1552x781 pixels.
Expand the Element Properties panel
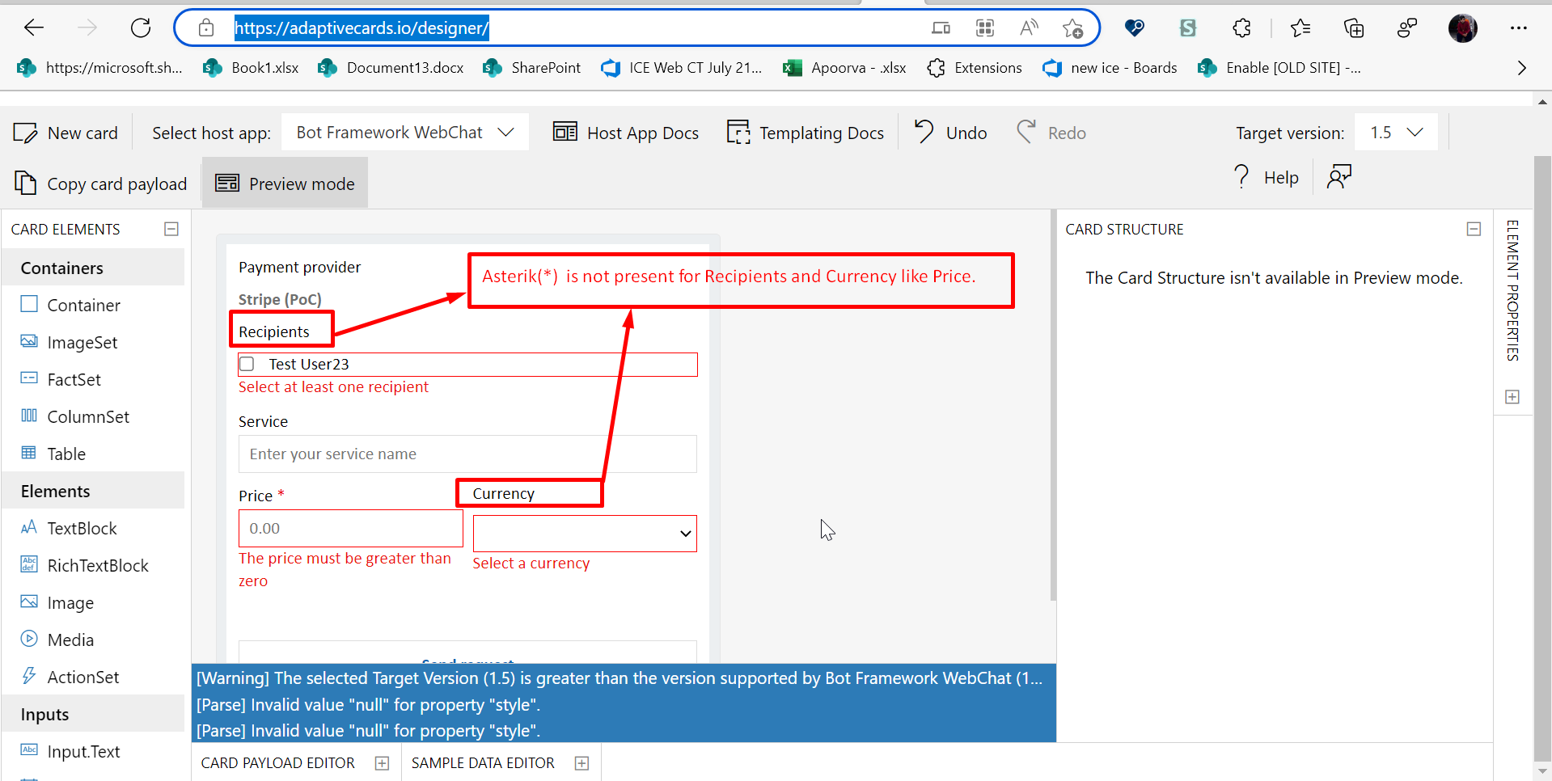(x=1512, y=397)
